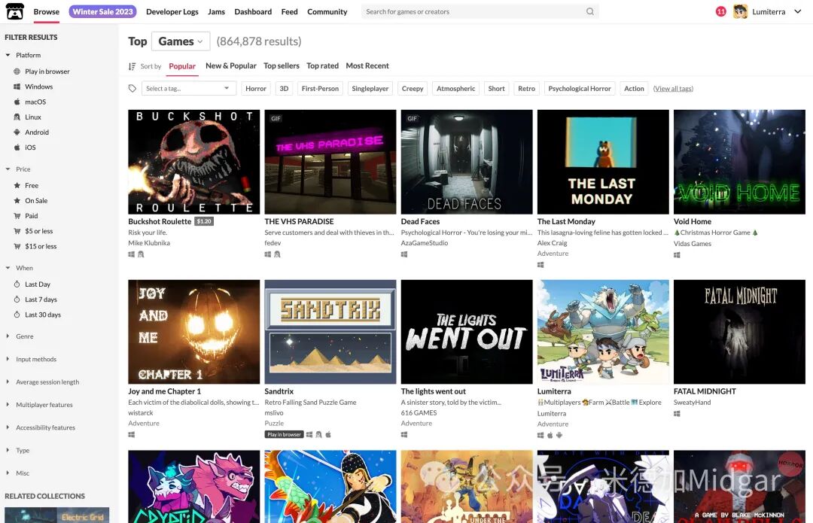Click the cart icon next to $5 or less
This screenshot has width=813, height=523.
[17, 231]
